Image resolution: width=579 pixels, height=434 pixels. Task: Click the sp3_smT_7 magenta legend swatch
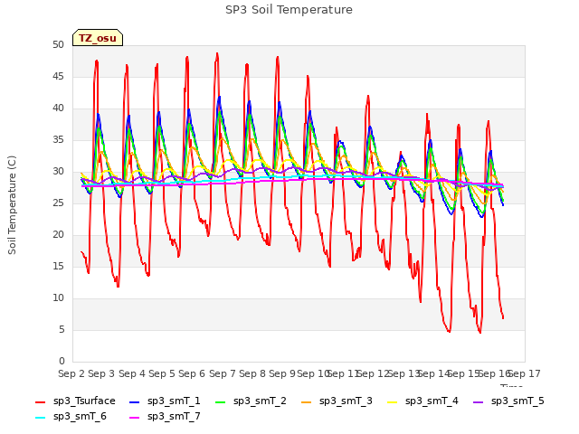click(135, 418)
